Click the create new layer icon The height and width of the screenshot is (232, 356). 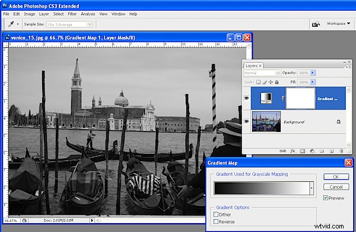[331, 151]
